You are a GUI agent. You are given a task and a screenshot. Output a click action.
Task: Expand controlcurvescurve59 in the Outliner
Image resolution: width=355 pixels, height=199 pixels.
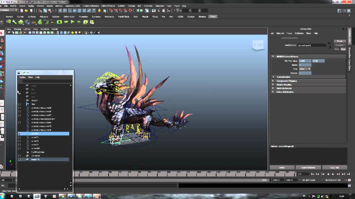19,108
